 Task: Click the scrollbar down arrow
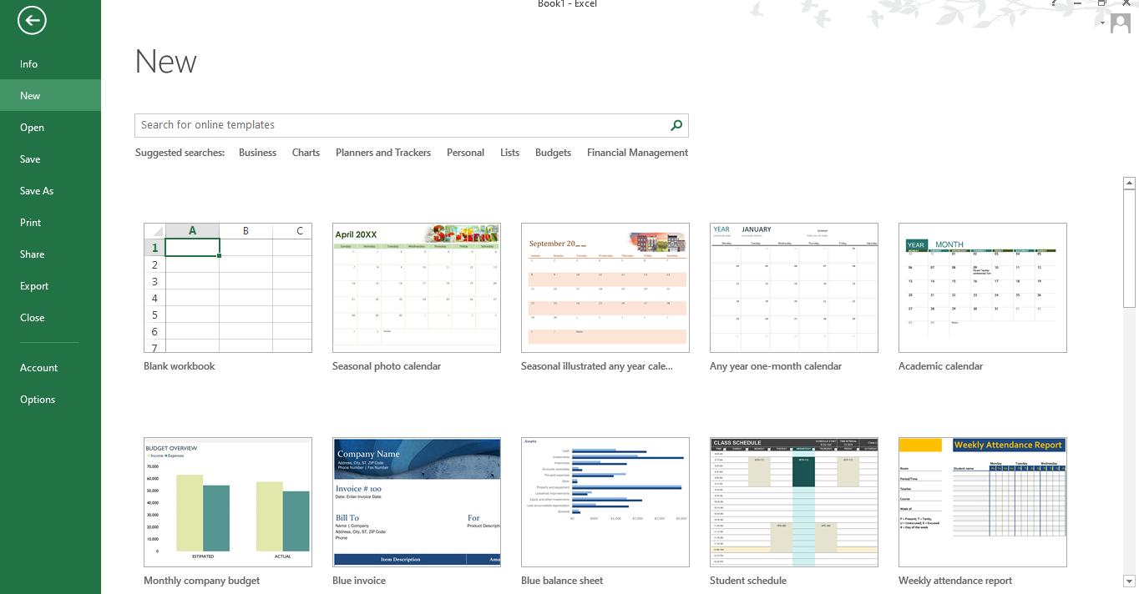(1129, 581)
